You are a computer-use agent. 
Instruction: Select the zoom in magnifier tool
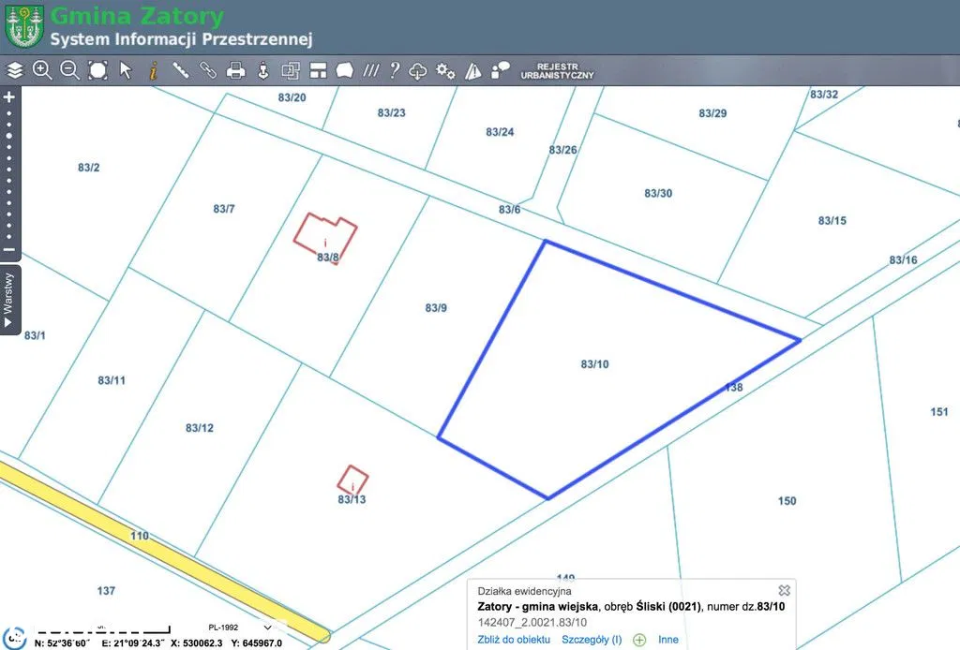(42, 70)
